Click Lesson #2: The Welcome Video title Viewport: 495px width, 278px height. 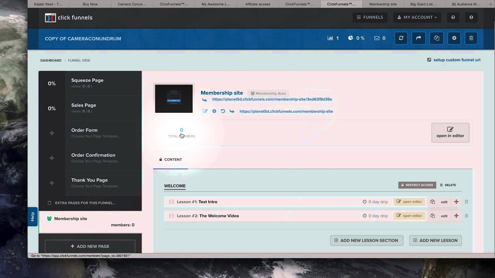(208, 216)
